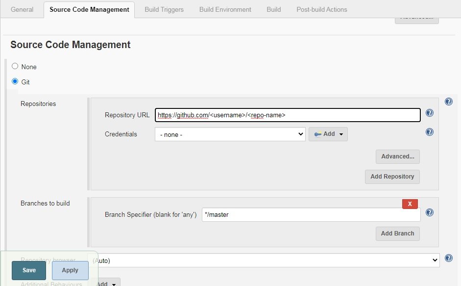Open help icon beside Credentials row
This screenshot has width=461, height=286.
click(430, 132)
